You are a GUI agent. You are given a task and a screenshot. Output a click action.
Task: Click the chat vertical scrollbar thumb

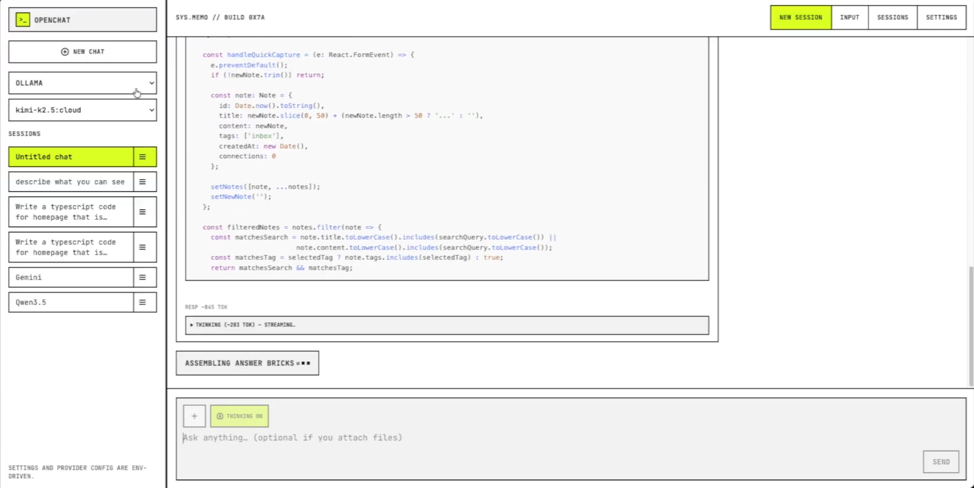(971, 326)
